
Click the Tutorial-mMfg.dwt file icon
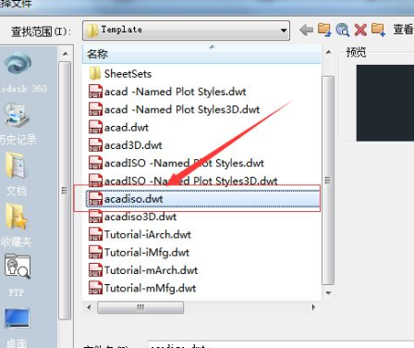[95, 288]
